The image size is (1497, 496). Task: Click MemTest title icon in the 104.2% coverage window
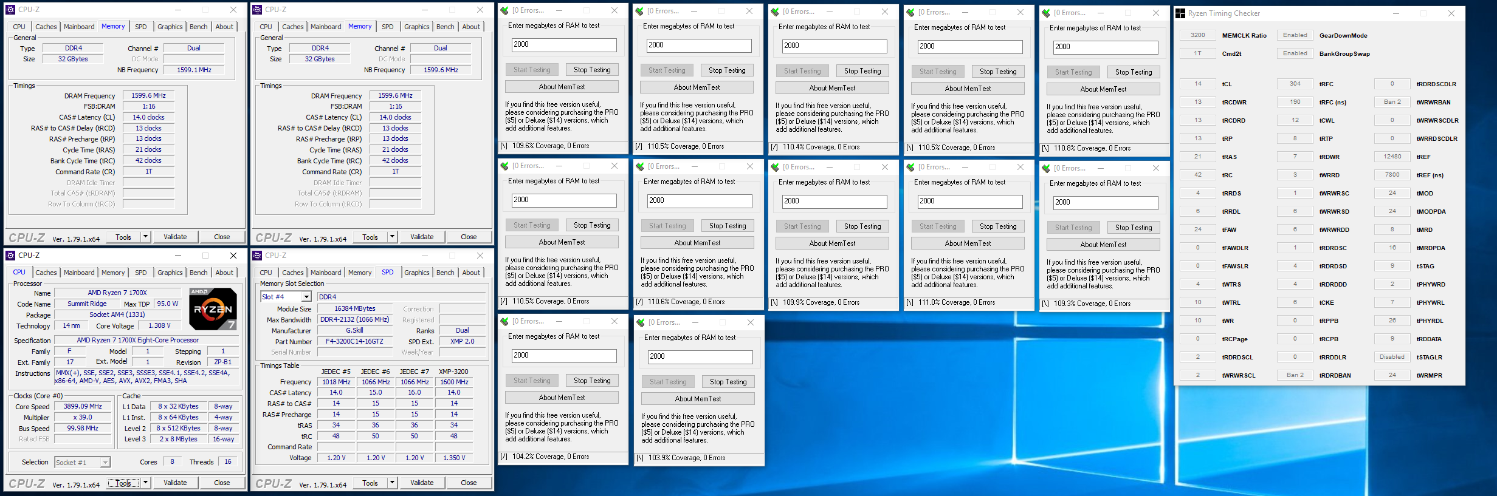coord(504,321)
